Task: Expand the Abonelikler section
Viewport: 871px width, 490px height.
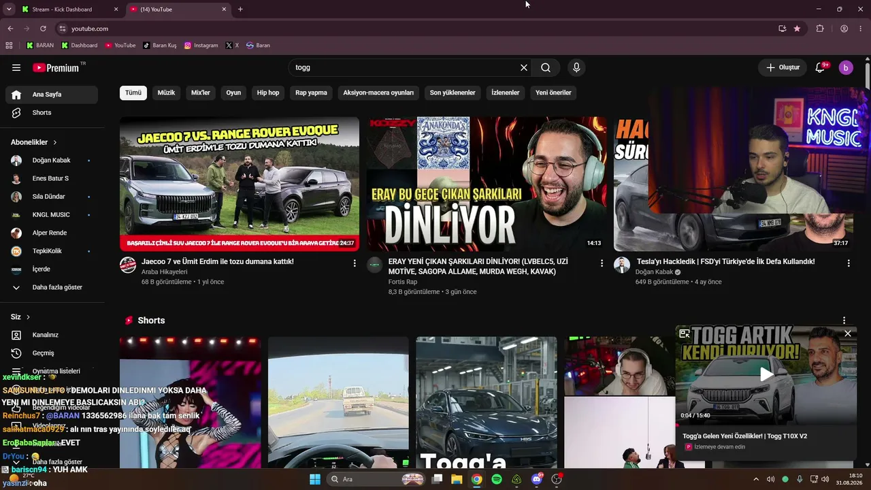Action: click(x=34, y=142)
